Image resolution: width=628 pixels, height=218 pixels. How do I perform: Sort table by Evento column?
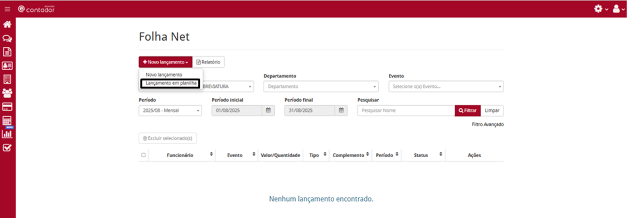point(254,154)
